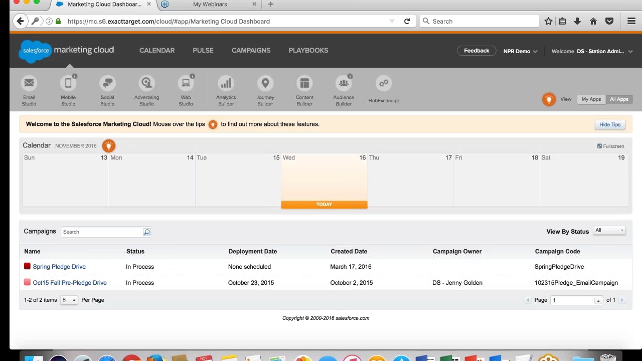Click the site info lock icon
The width and height of the screenshot is (642, 361).
click(x=58, y=21)
